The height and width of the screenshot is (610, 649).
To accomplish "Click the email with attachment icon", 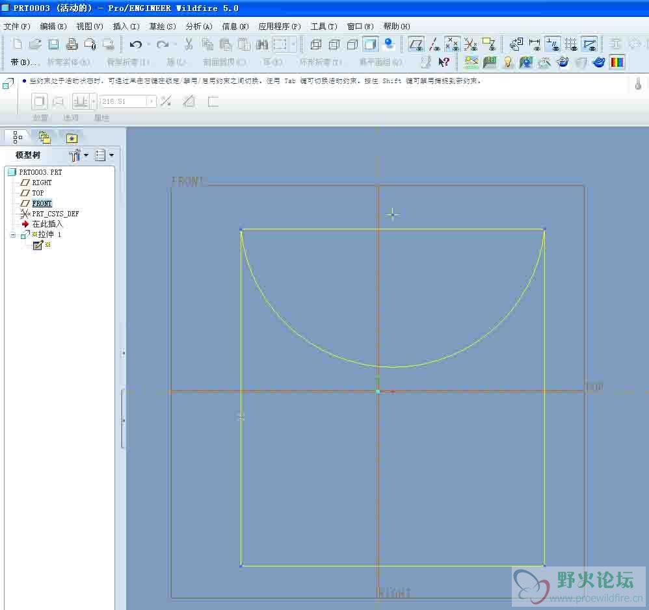I will click(90, 44).
